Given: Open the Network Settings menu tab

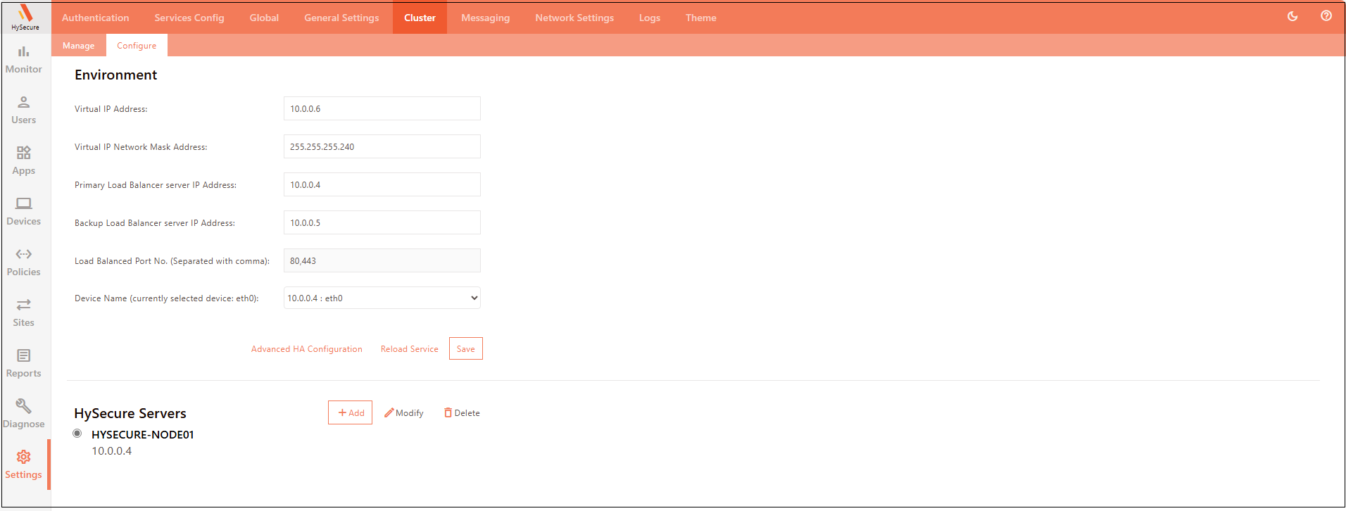Looking at the screenshot, I should (574, 18).
